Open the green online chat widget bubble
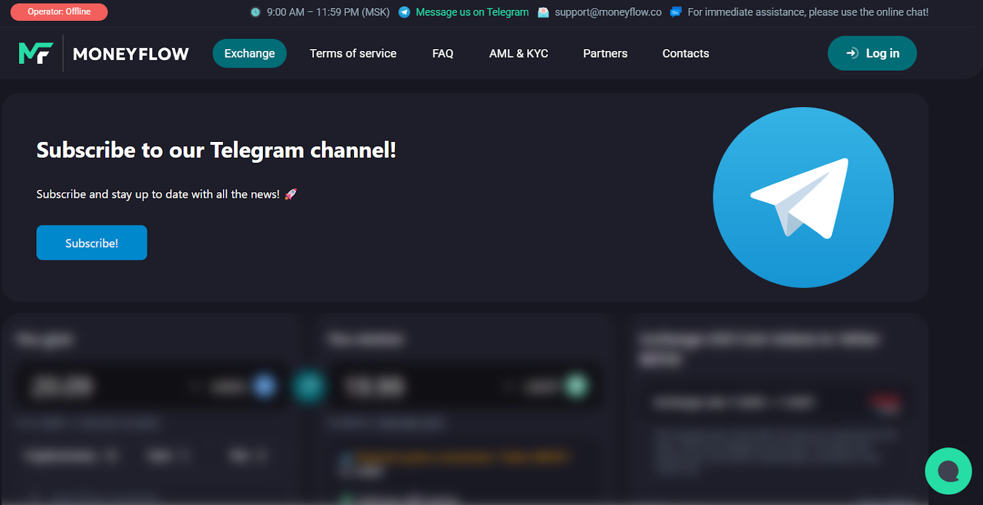Image resolution: width=983 pixels, height=505 pixels. [x=948, y=471]
